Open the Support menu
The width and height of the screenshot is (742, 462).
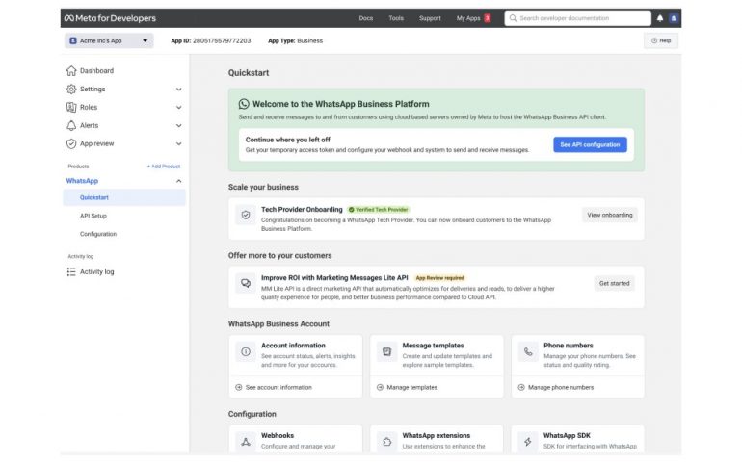tap(430, 18)
